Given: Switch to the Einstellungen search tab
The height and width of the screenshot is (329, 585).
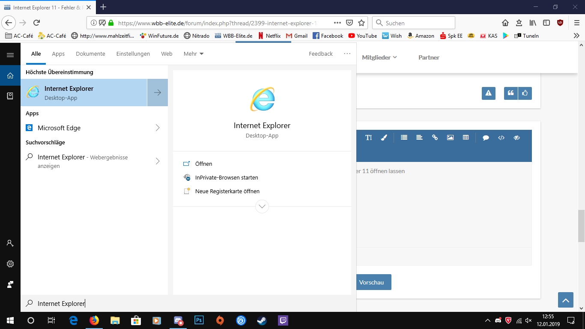Looking at the screenshot, I should [133, 54].
